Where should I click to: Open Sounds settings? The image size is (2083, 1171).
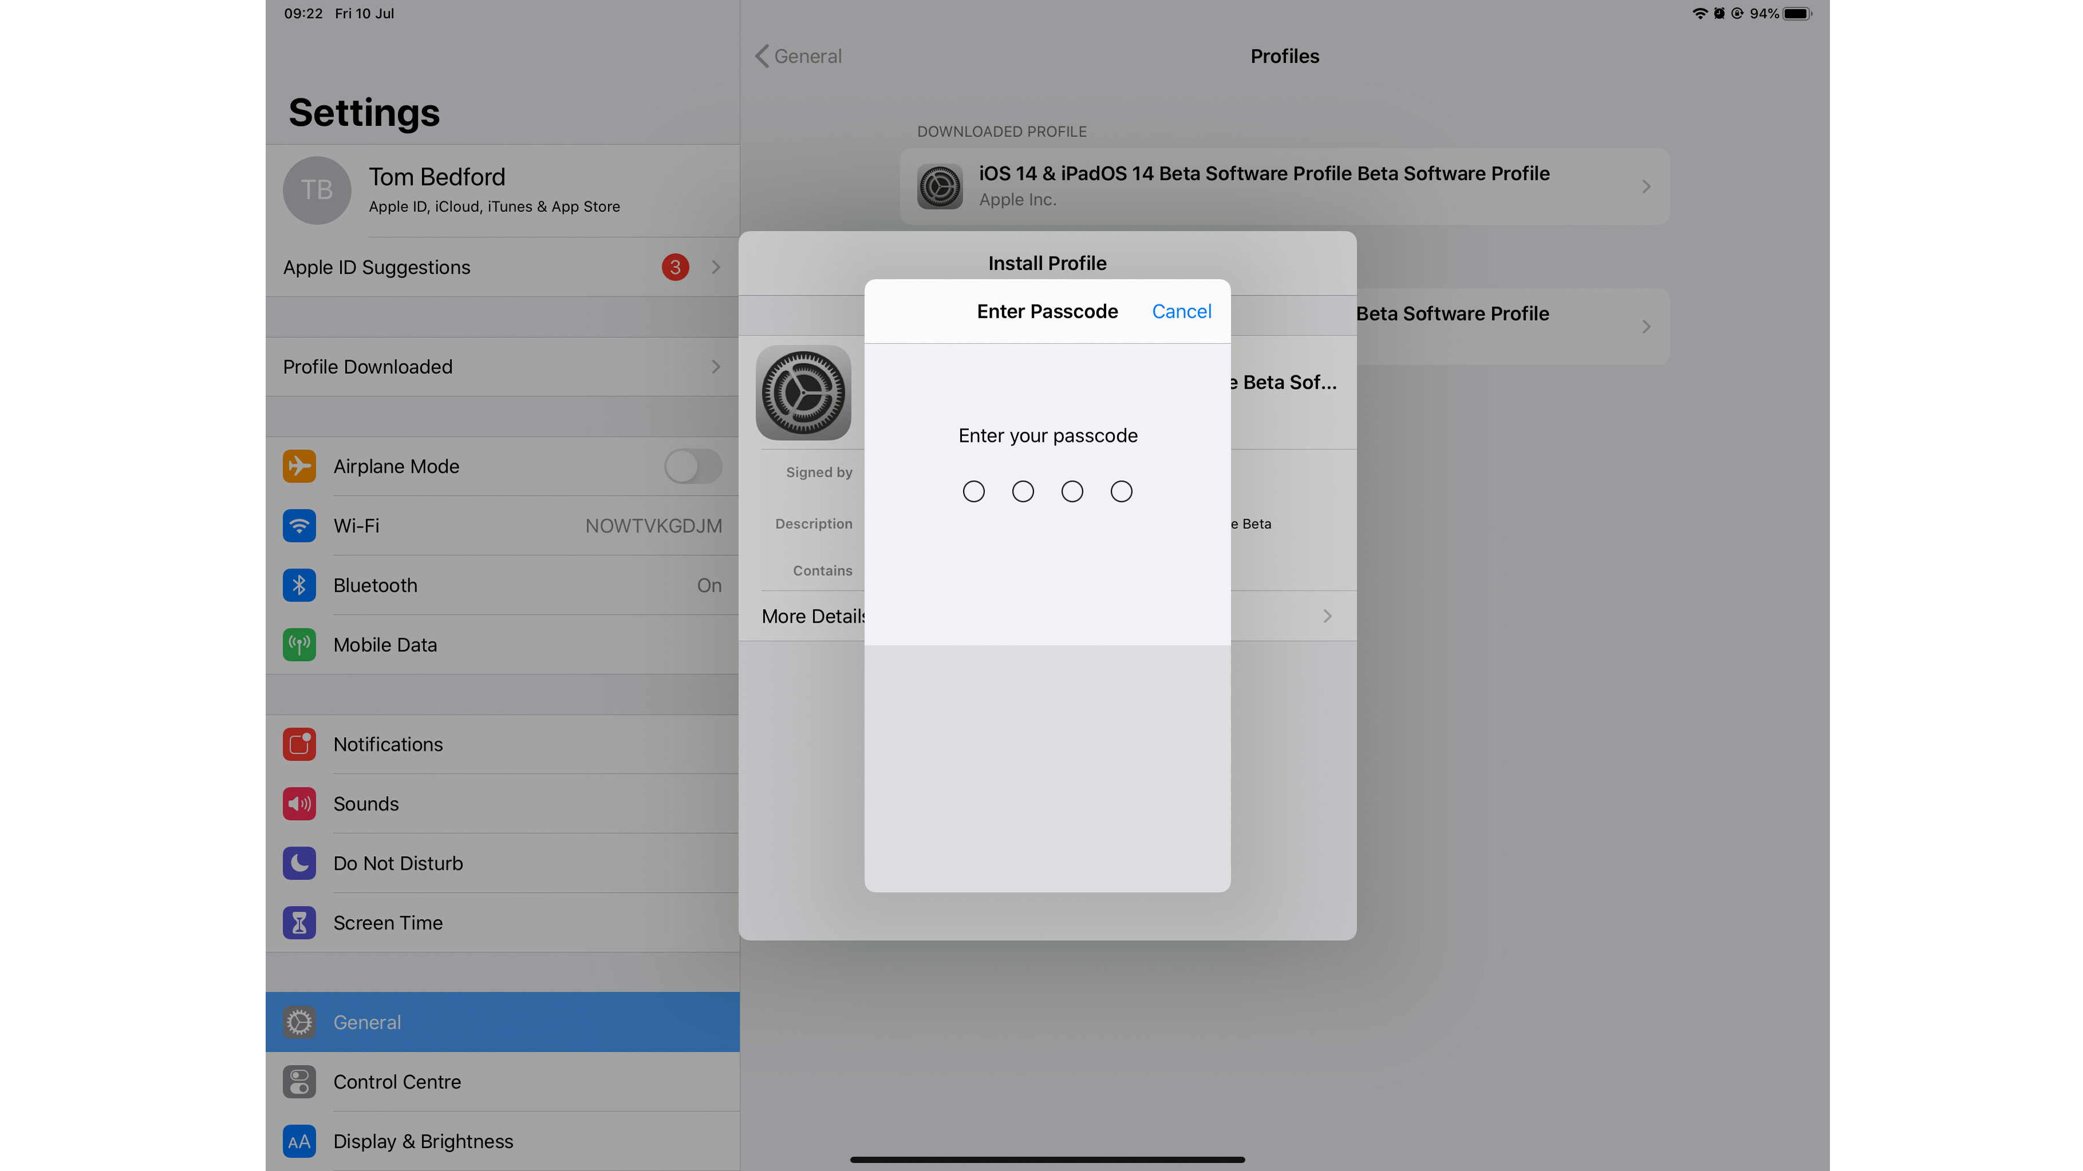tap(502, 804)
